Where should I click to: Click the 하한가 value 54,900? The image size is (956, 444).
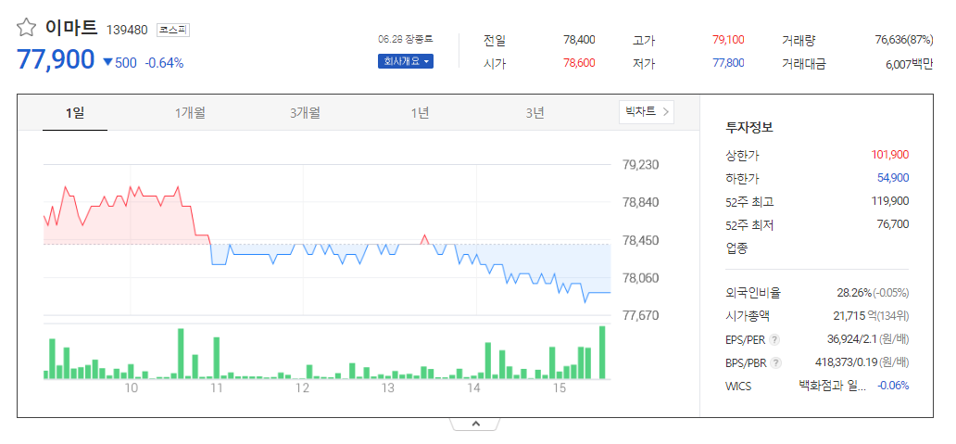[x=893, y=178]
